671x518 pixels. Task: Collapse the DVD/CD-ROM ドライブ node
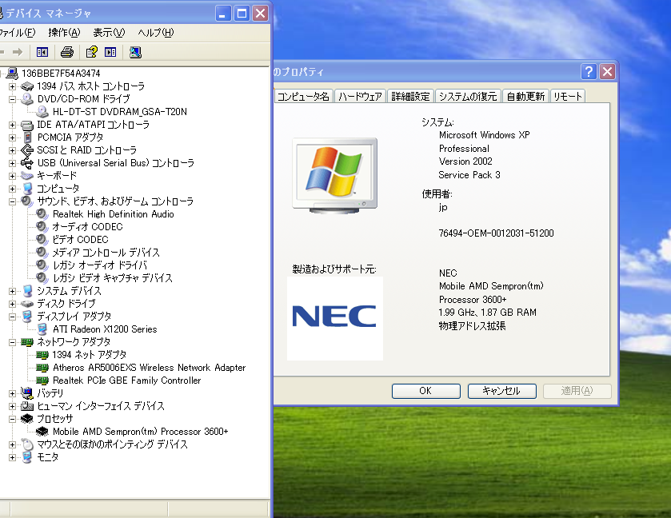click(x=13, y=99)
